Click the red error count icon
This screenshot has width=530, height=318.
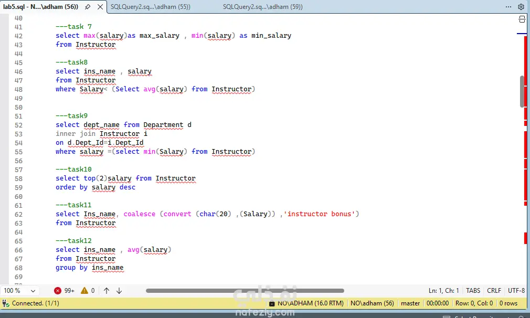click(58, 291)
